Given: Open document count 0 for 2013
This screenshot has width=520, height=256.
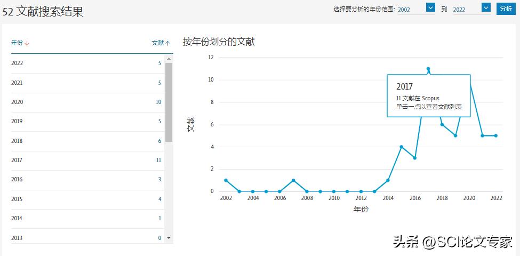Looking at the screenshot, I should tap(159, 238).
